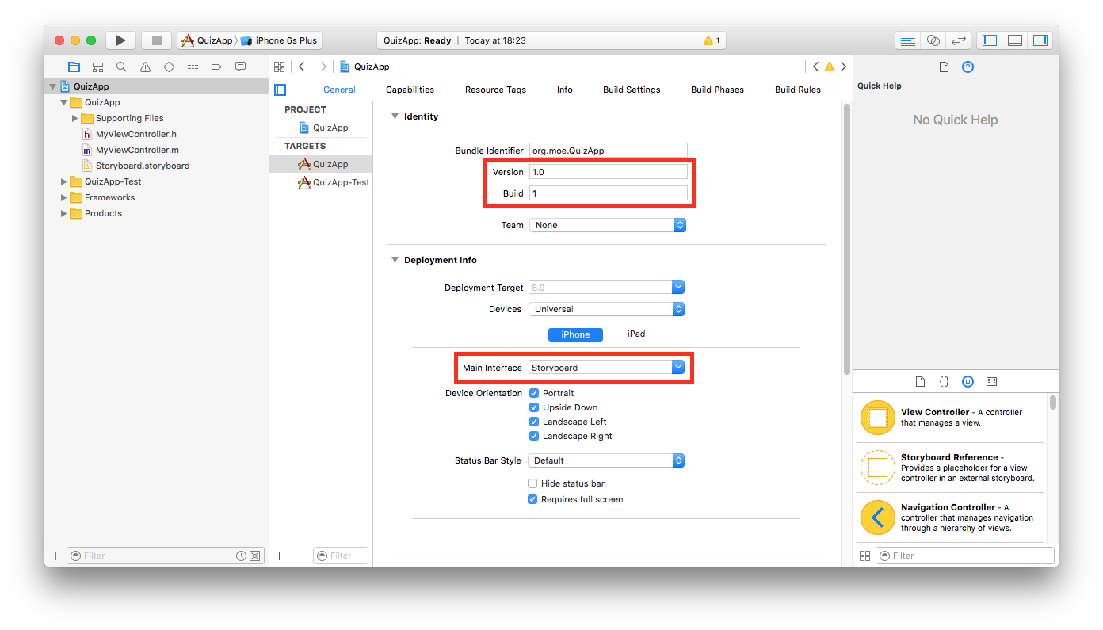Open the Status Bar Style dropdown
Image resolution: width=1103 pixels, height=630 pixels.
[x=606, y=460]
